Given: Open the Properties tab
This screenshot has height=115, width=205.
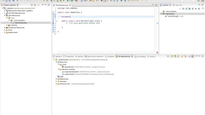Looking at the screenshot, I should (68, 57).
